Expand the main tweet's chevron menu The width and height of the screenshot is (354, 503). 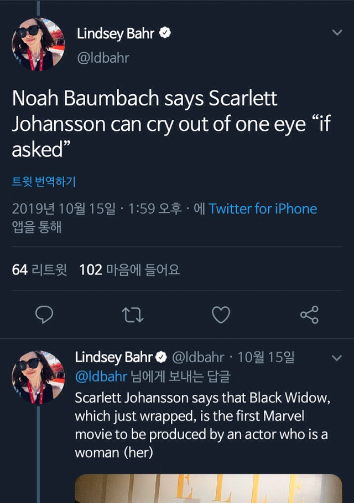[337, 33]
